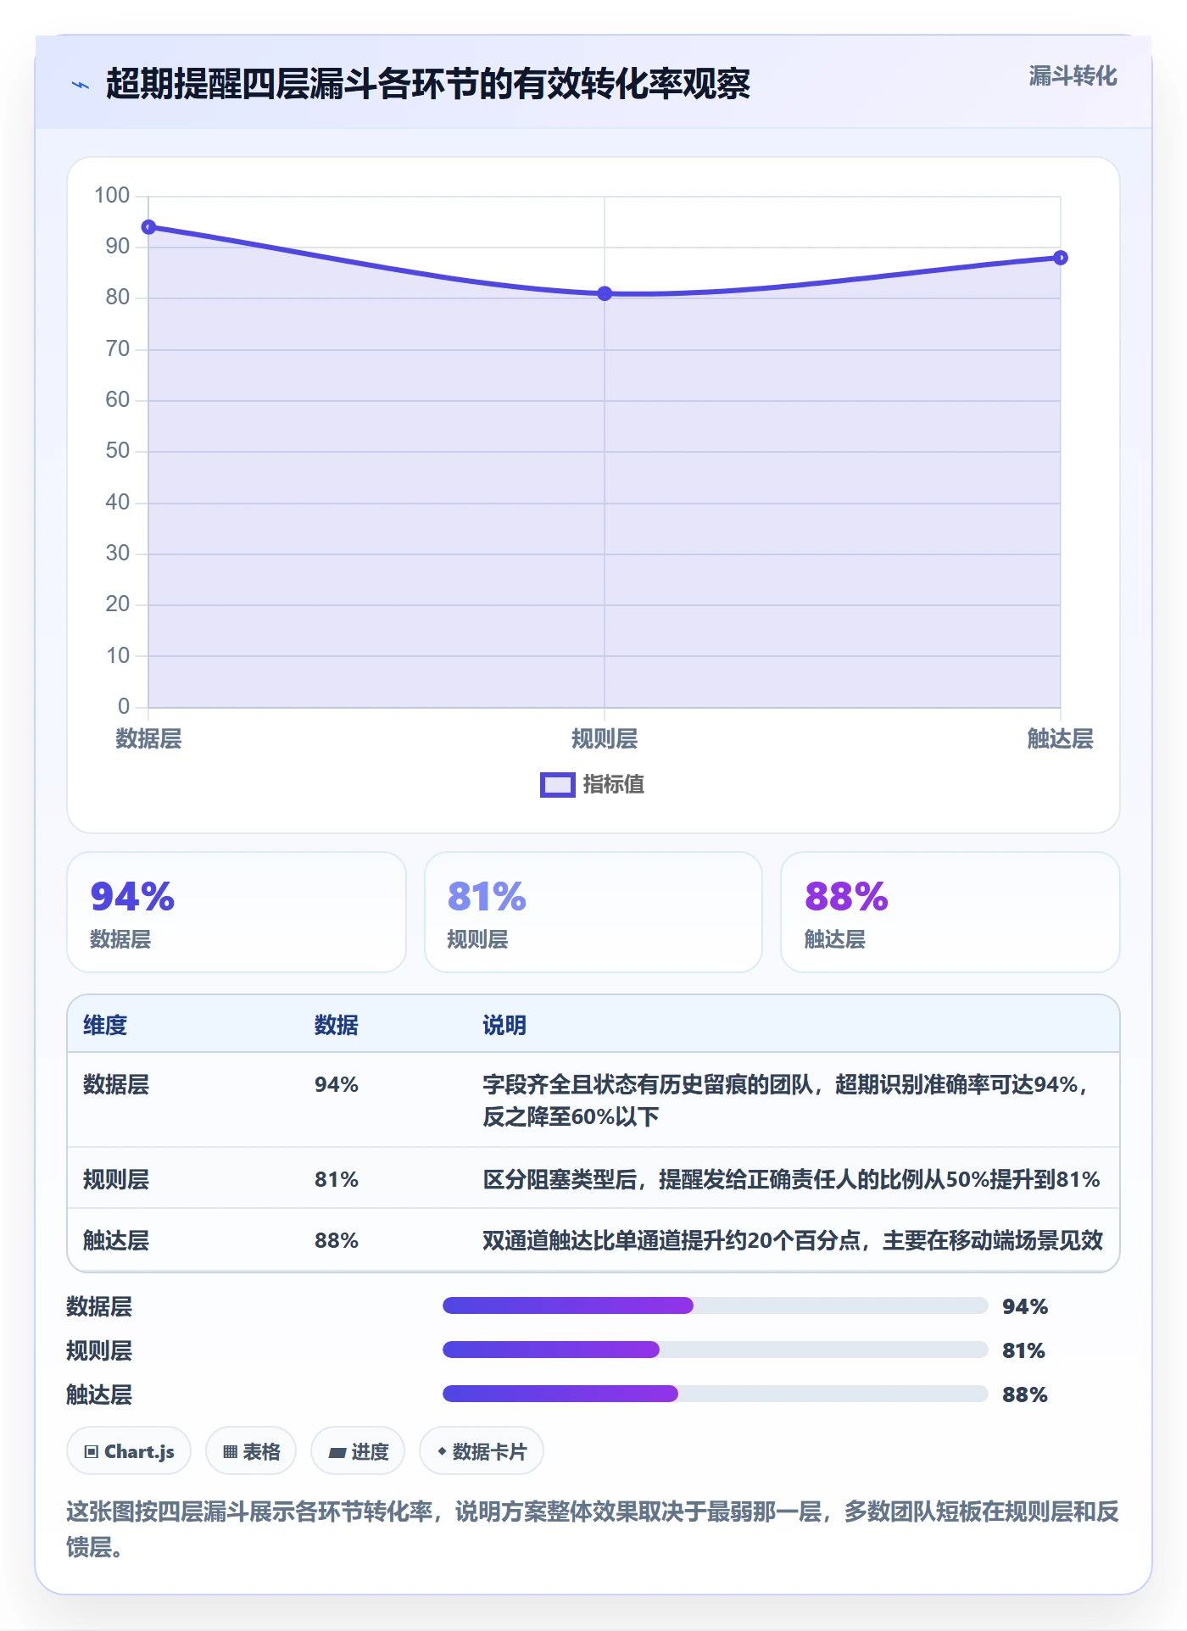Screen dimensions: 1187x1631
Task: Click the 数据层 progress bar
Action: point(716,1305)
